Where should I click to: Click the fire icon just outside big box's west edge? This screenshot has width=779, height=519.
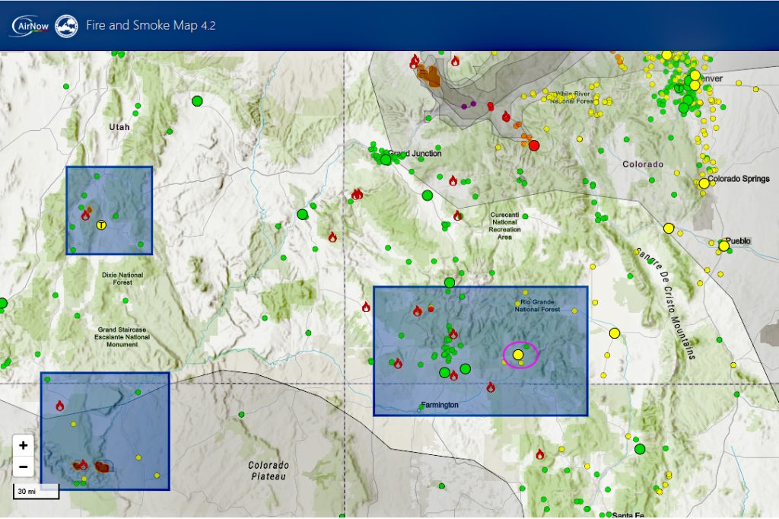pyautogui.click(x=366, y=307)
